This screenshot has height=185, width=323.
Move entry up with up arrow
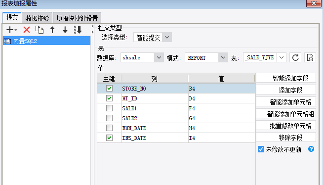(52, 30)
